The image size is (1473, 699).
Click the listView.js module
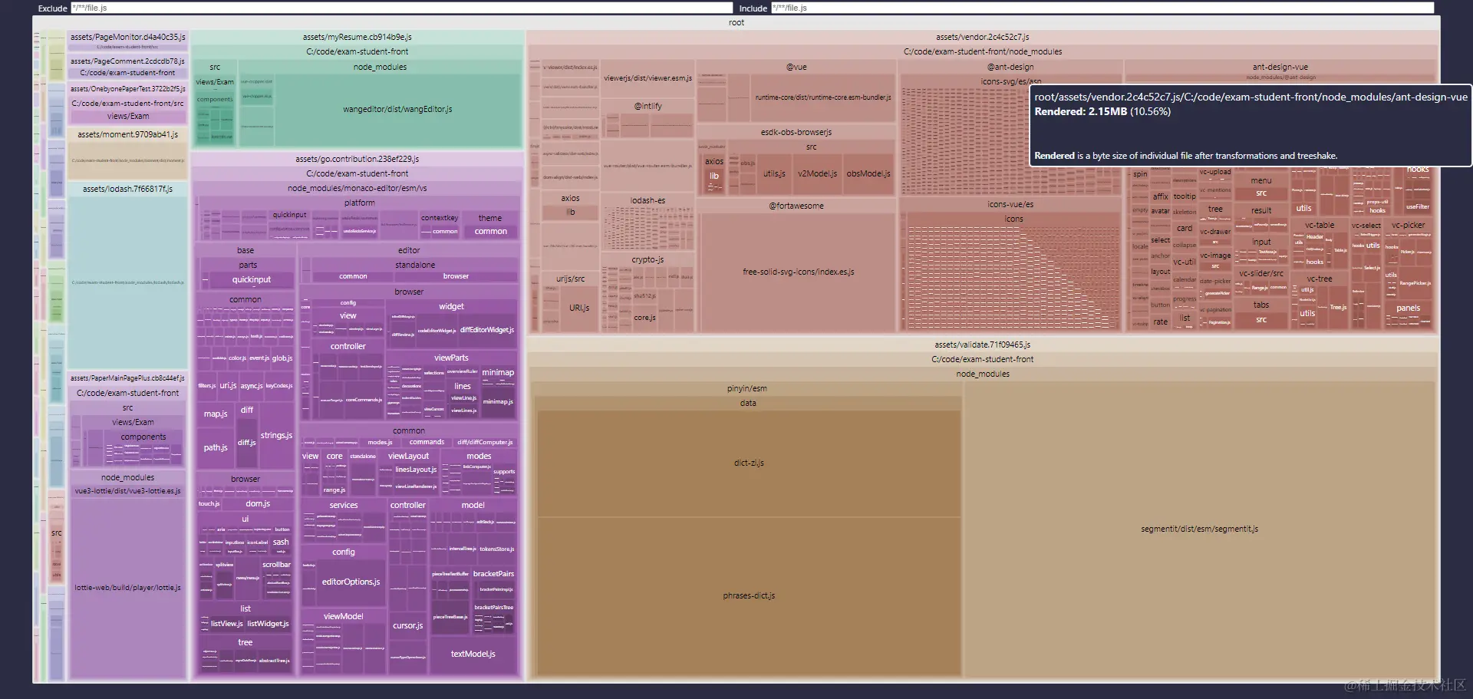[226, 624]
